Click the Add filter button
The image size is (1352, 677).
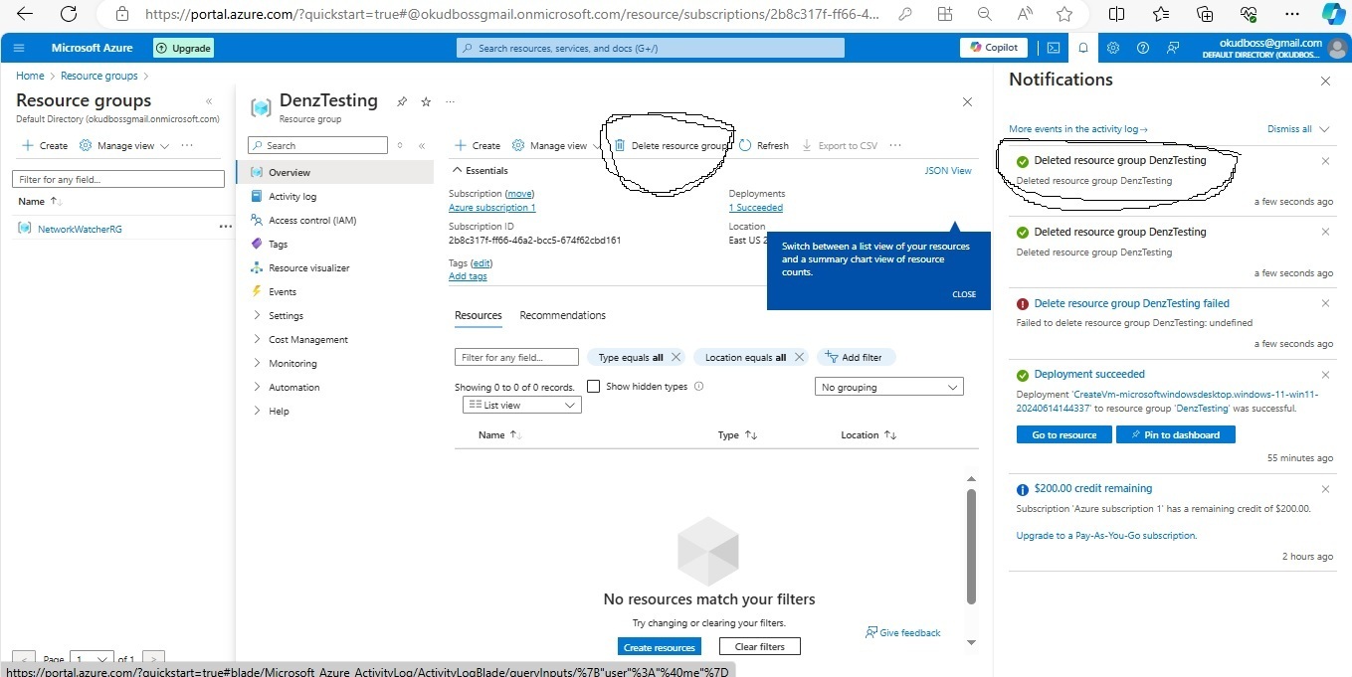pos(855,357)
